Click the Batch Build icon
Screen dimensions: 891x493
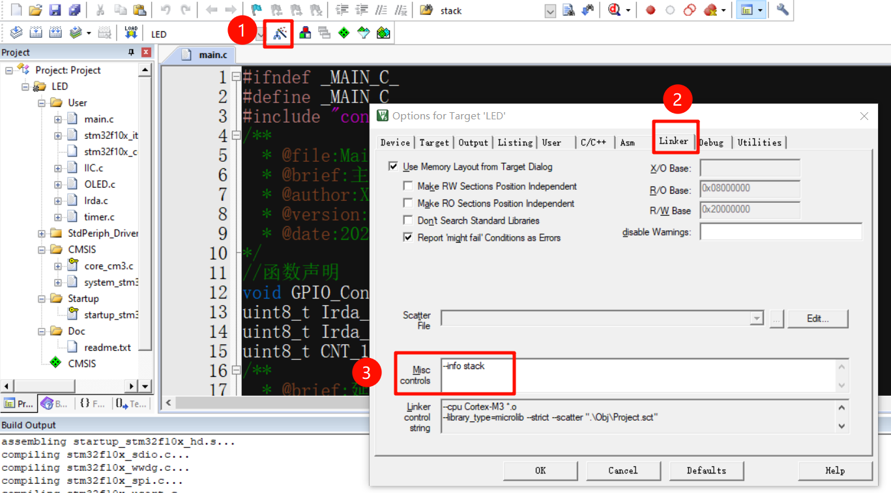76,33
